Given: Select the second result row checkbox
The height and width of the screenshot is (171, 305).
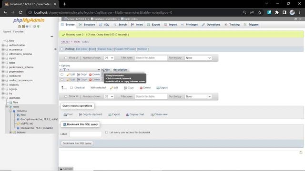Looking at the screenshot, I should pos(62,80).
